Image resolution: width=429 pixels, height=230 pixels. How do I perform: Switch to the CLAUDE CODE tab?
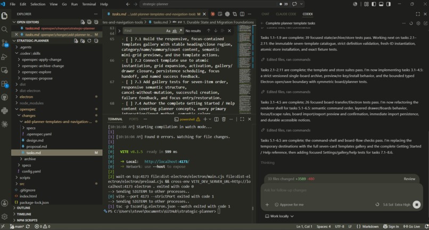[x=286, y=14]
